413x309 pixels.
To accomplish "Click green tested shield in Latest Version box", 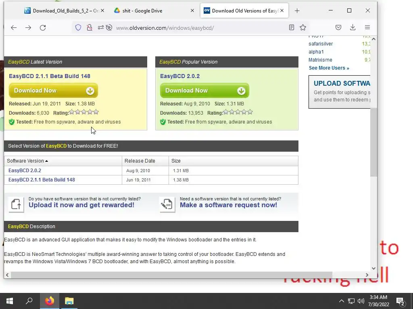I will [x=12, y=122].
